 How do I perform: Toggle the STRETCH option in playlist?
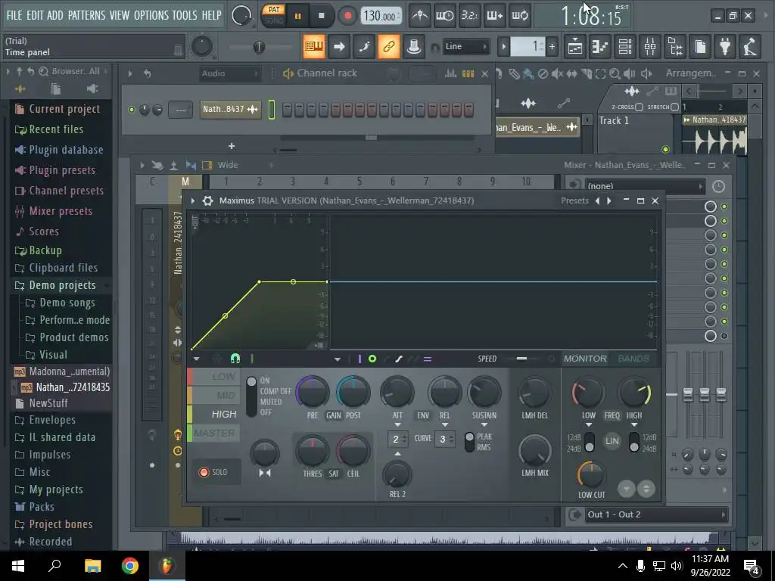pos(674,107)
